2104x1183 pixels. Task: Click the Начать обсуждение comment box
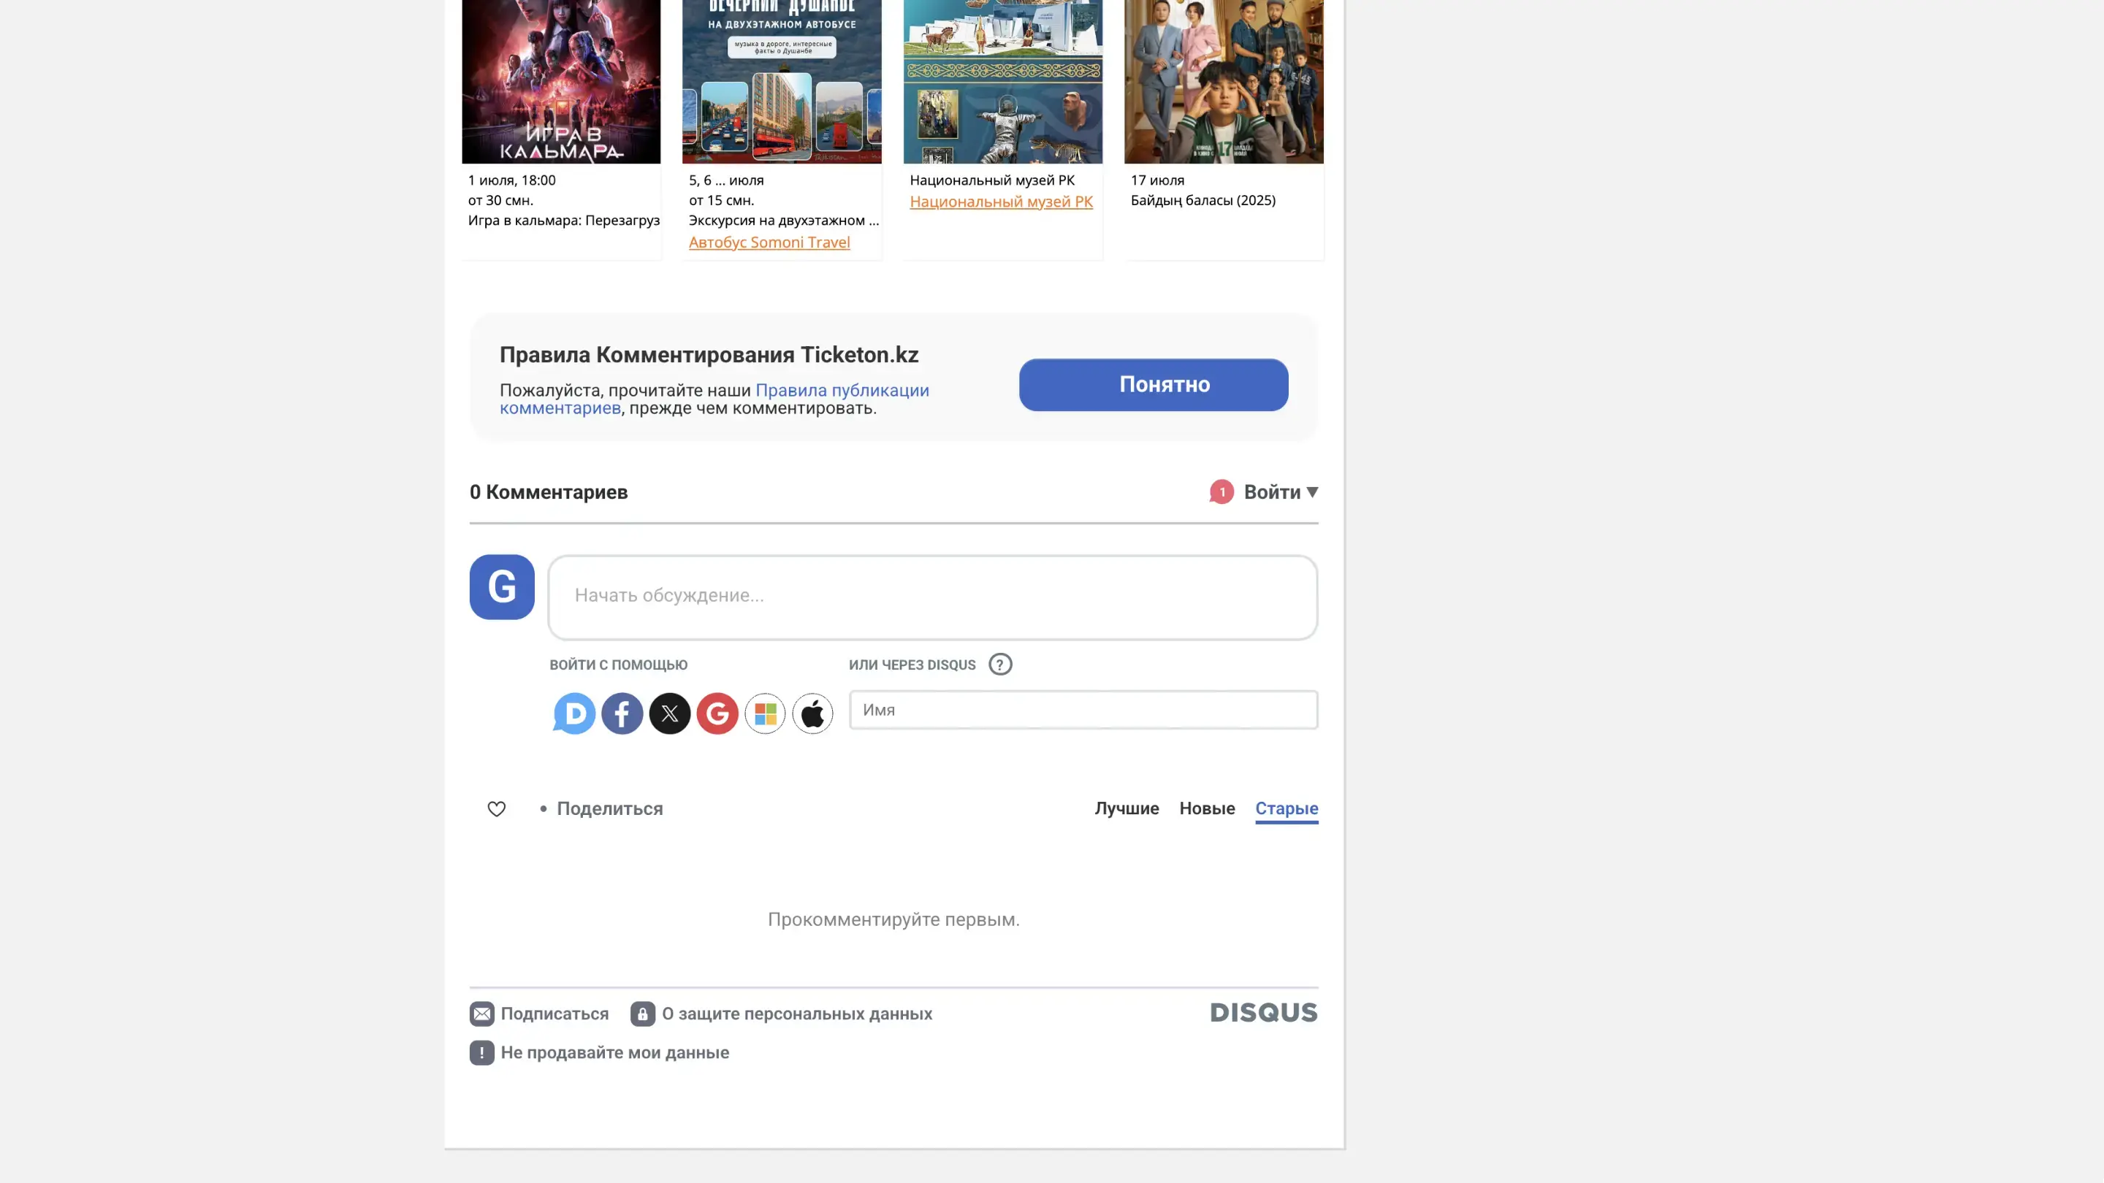tap(932, 597)
